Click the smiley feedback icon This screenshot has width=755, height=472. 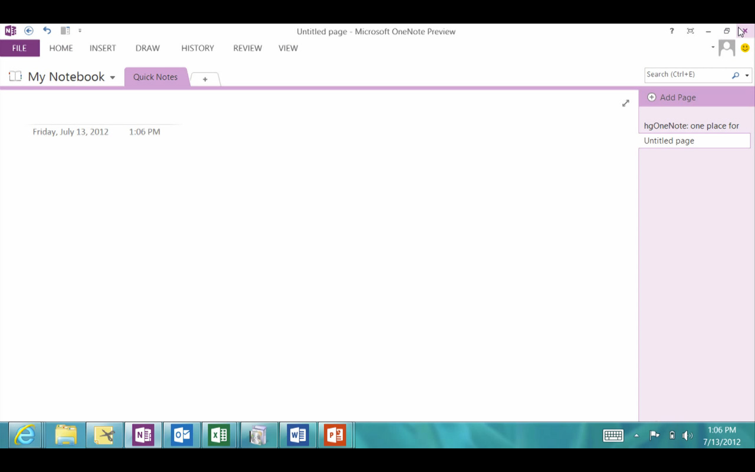click(x=745, y=48)
